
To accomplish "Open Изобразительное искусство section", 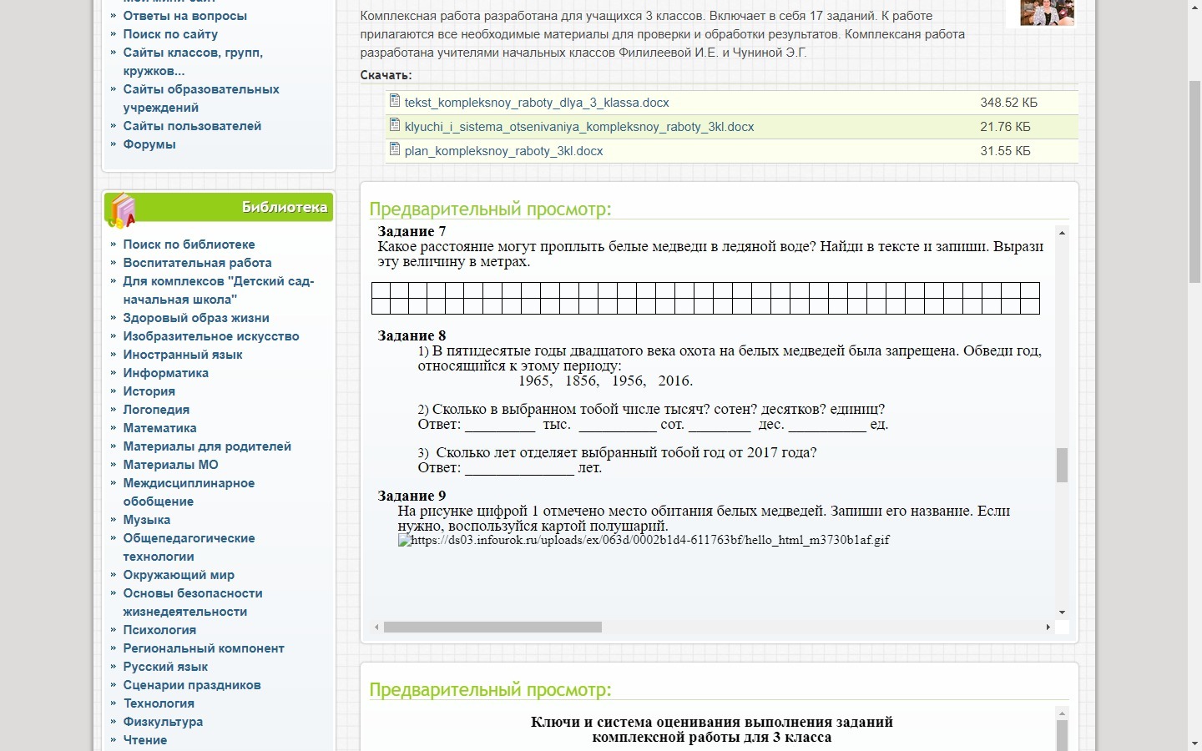I will point(211,336).
